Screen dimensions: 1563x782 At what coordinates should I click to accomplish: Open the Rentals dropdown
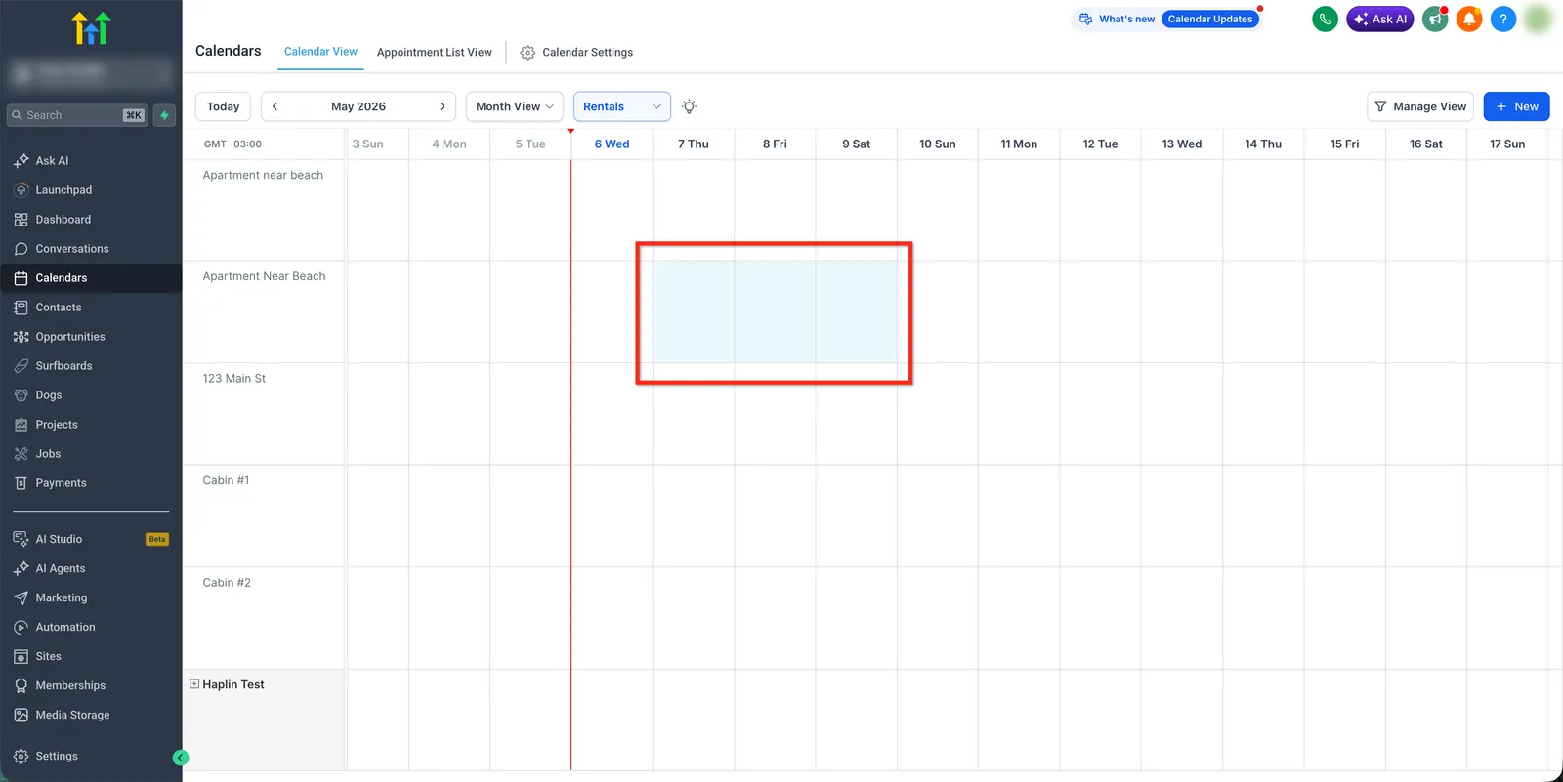coord(622,106)
